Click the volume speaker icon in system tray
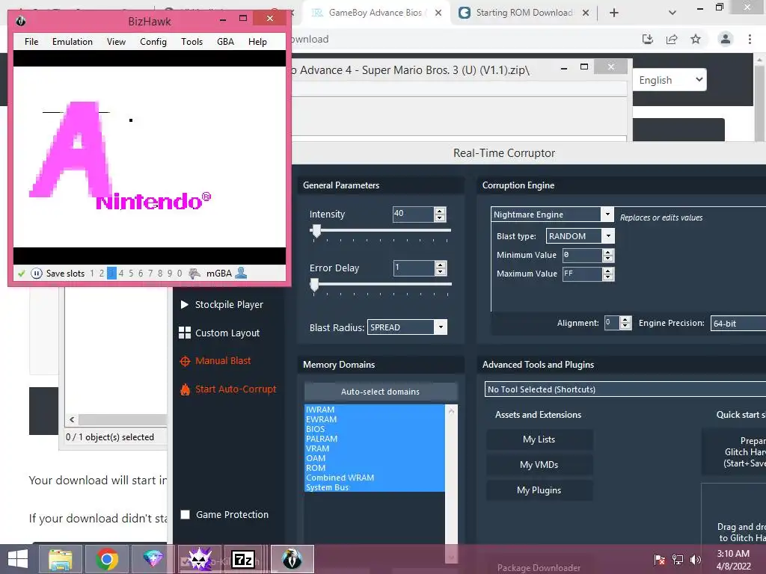The height and width of the screenshot is (574, 766). point(696,559)
